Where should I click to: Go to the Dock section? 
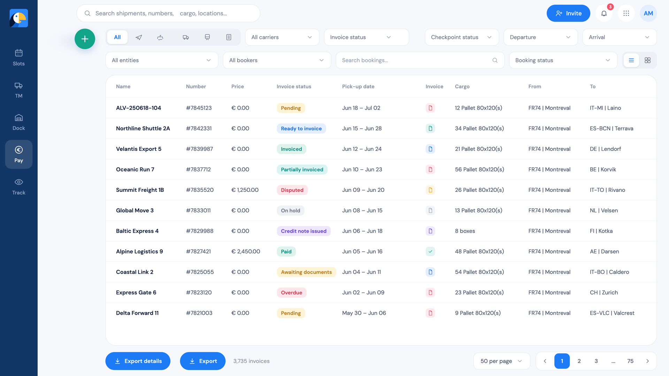click(19, 122)
